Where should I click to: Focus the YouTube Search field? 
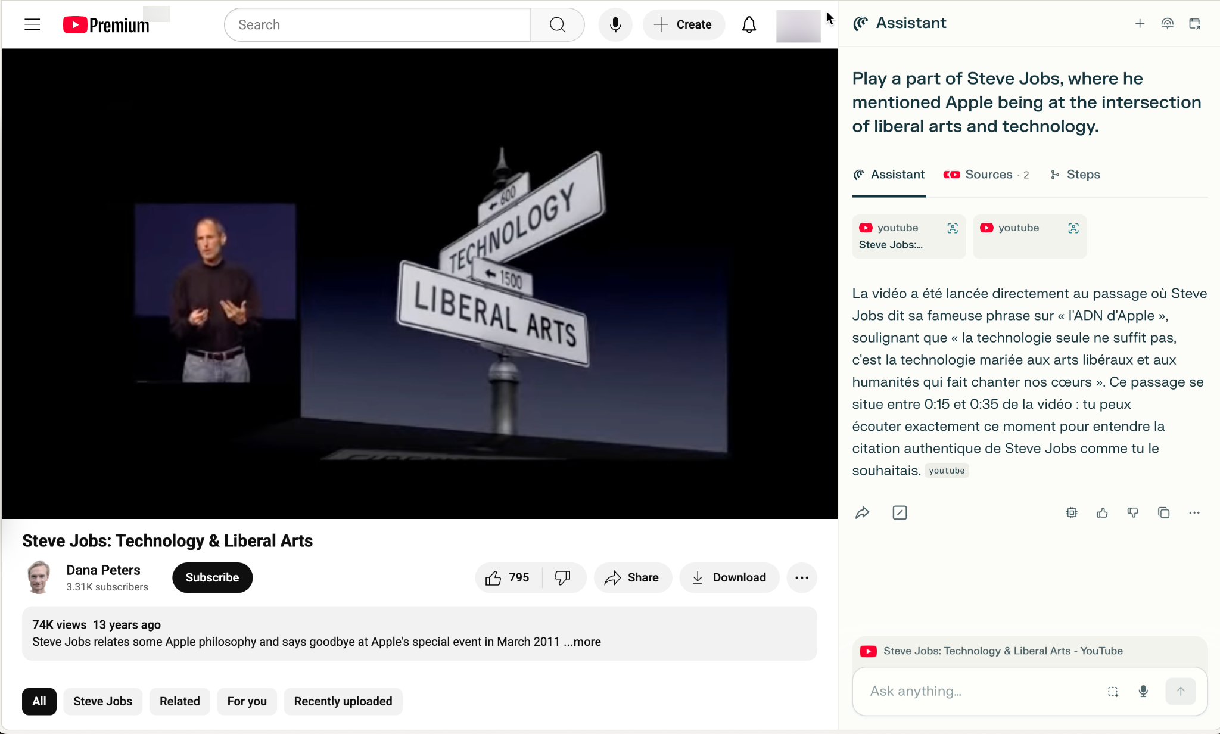[x=378, y=24]
